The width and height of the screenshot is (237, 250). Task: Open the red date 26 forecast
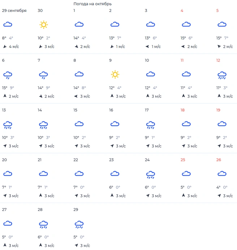[x=219, y=160]
